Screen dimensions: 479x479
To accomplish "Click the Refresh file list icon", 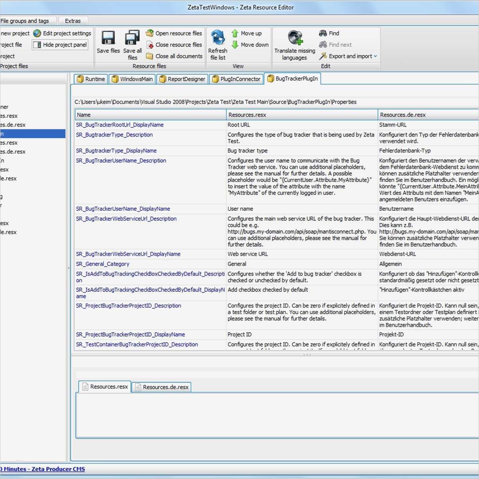I will pyautogui.click(x=218, y=38).
